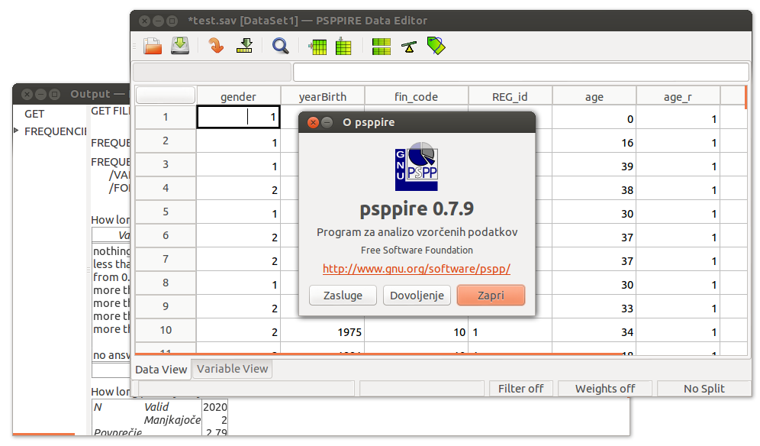Expand the FREQUENCIES item in the Output tree
Image resolution: width=760 pixels, height=446 pixels.
point(17,131)
